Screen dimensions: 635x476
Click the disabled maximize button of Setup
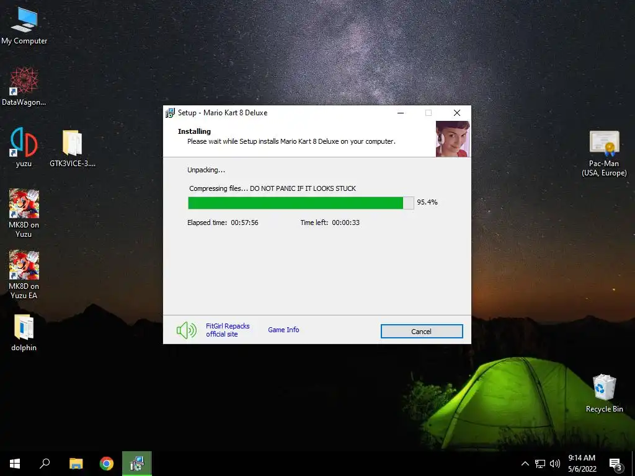pyautogui.click(x=429, y=113)
